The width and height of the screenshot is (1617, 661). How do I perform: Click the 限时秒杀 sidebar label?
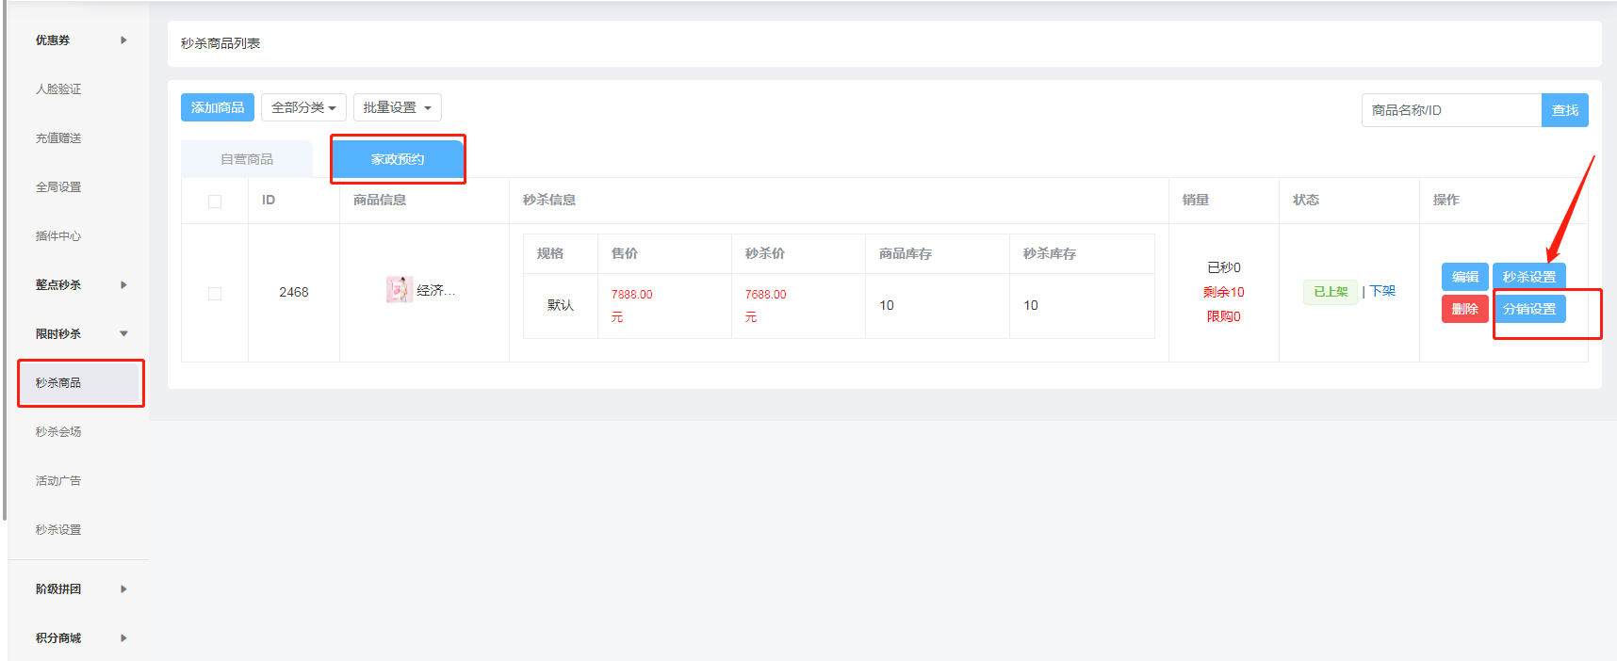tap(58, 334)
